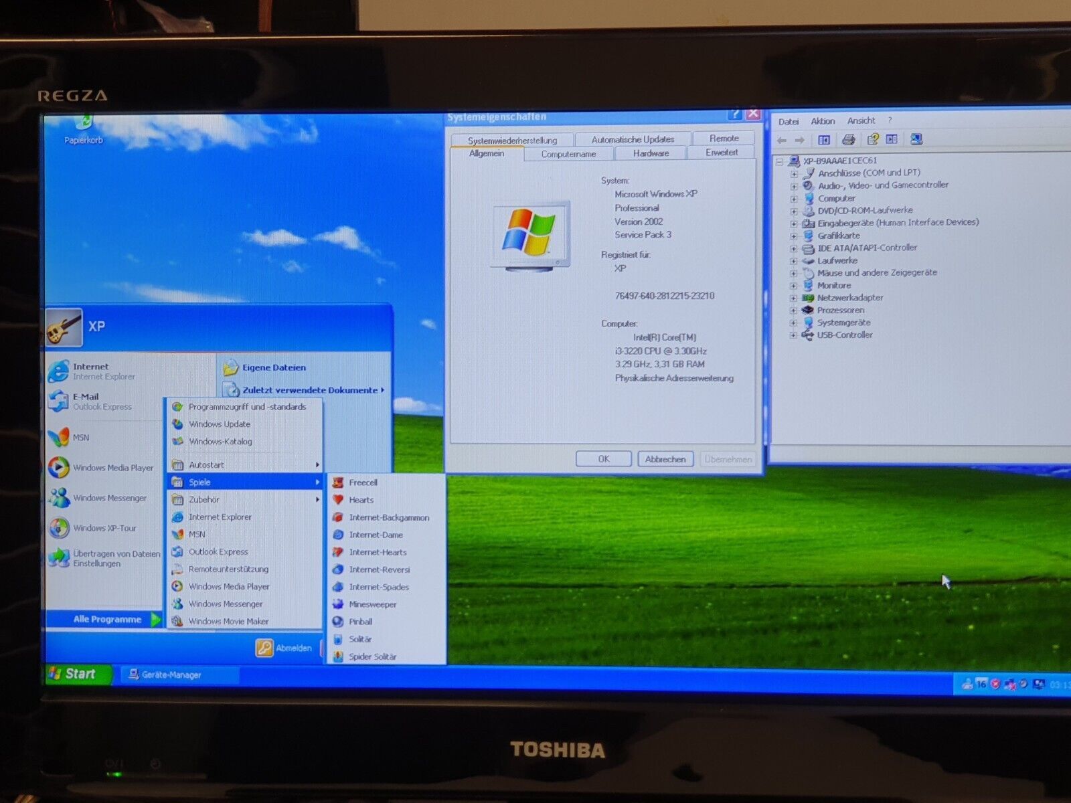Expand the Netzwerkadapter tree node
1071x803 pixels.
click(x=794, y=298)
